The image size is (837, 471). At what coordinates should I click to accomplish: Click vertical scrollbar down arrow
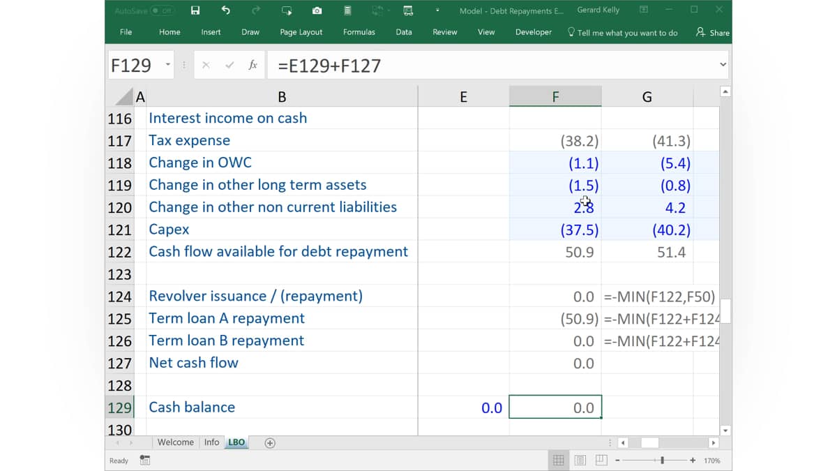tap(725, 431)
